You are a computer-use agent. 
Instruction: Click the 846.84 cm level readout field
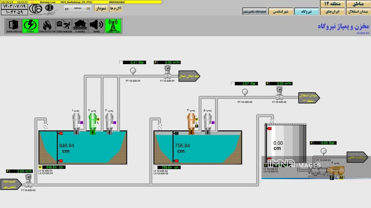coord(54,167)
